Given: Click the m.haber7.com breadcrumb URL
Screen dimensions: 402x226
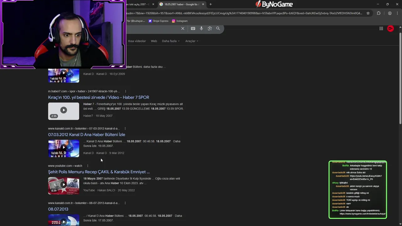Looking at the screenshot, I should (84, 91).
